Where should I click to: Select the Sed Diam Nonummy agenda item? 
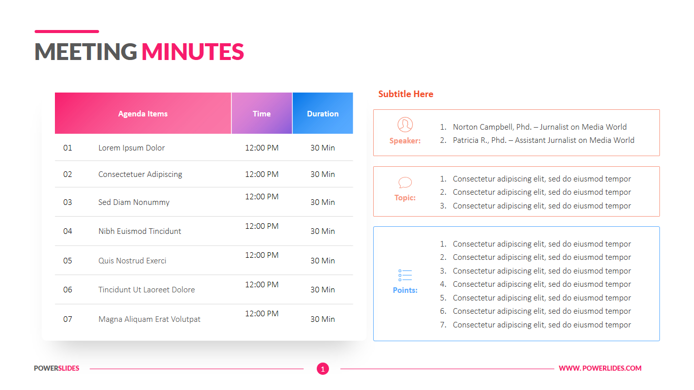[x=134, y=202]
